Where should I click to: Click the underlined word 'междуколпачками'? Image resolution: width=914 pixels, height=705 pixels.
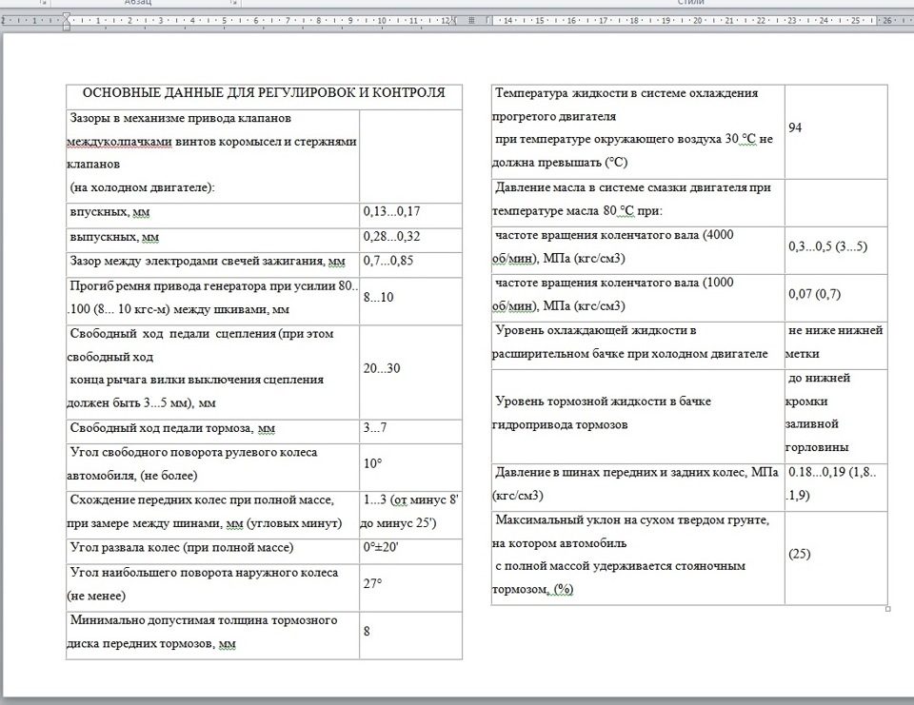120,142
